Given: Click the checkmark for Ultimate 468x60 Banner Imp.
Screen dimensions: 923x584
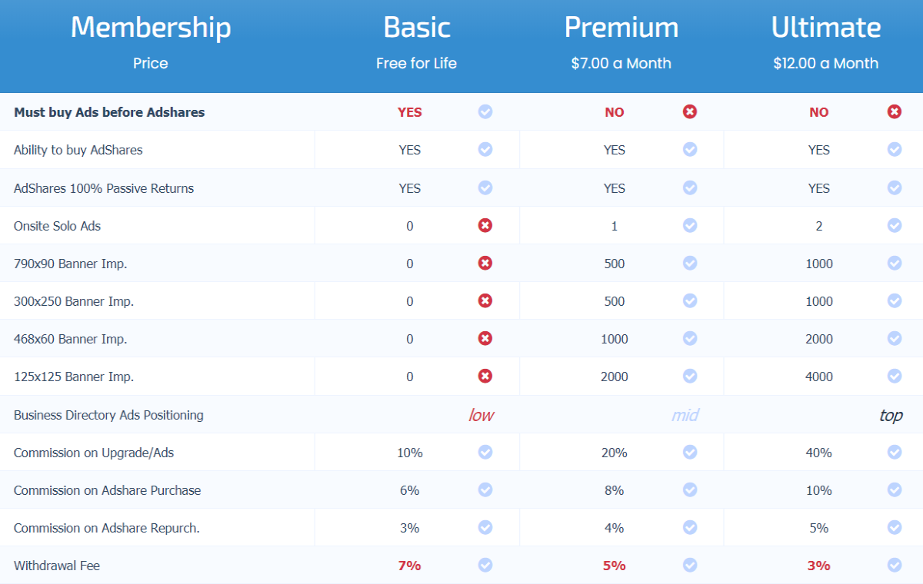Looking at the screenshot, I should [x=895, y=338].
